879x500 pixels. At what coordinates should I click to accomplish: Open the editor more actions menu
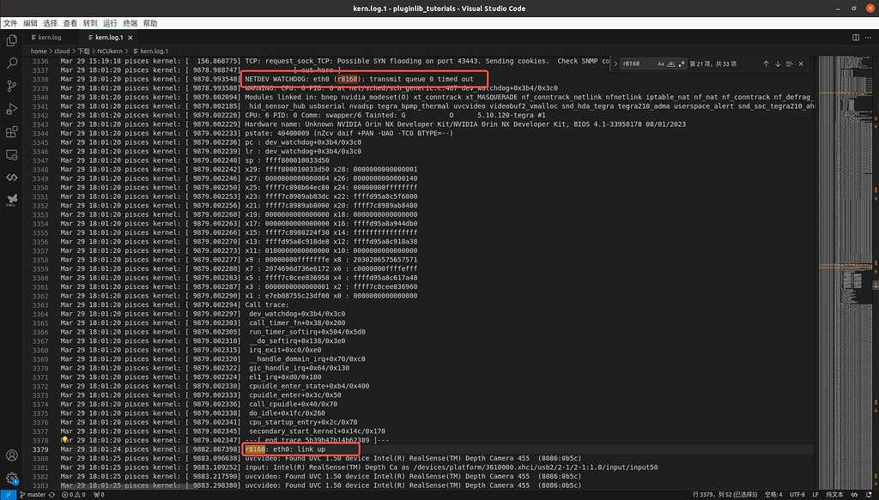click(869, 37)
